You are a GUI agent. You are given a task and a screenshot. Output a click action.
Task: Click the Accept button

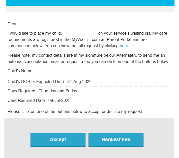(x=58, y=140)
